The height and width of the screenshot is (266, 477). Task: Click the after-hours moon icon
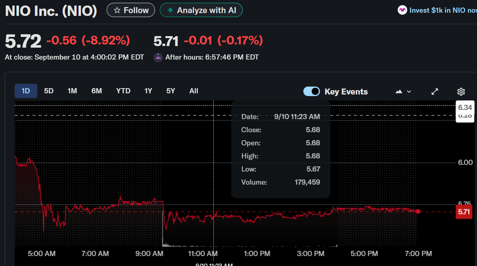pyautogui.click(x=158, y=57)
